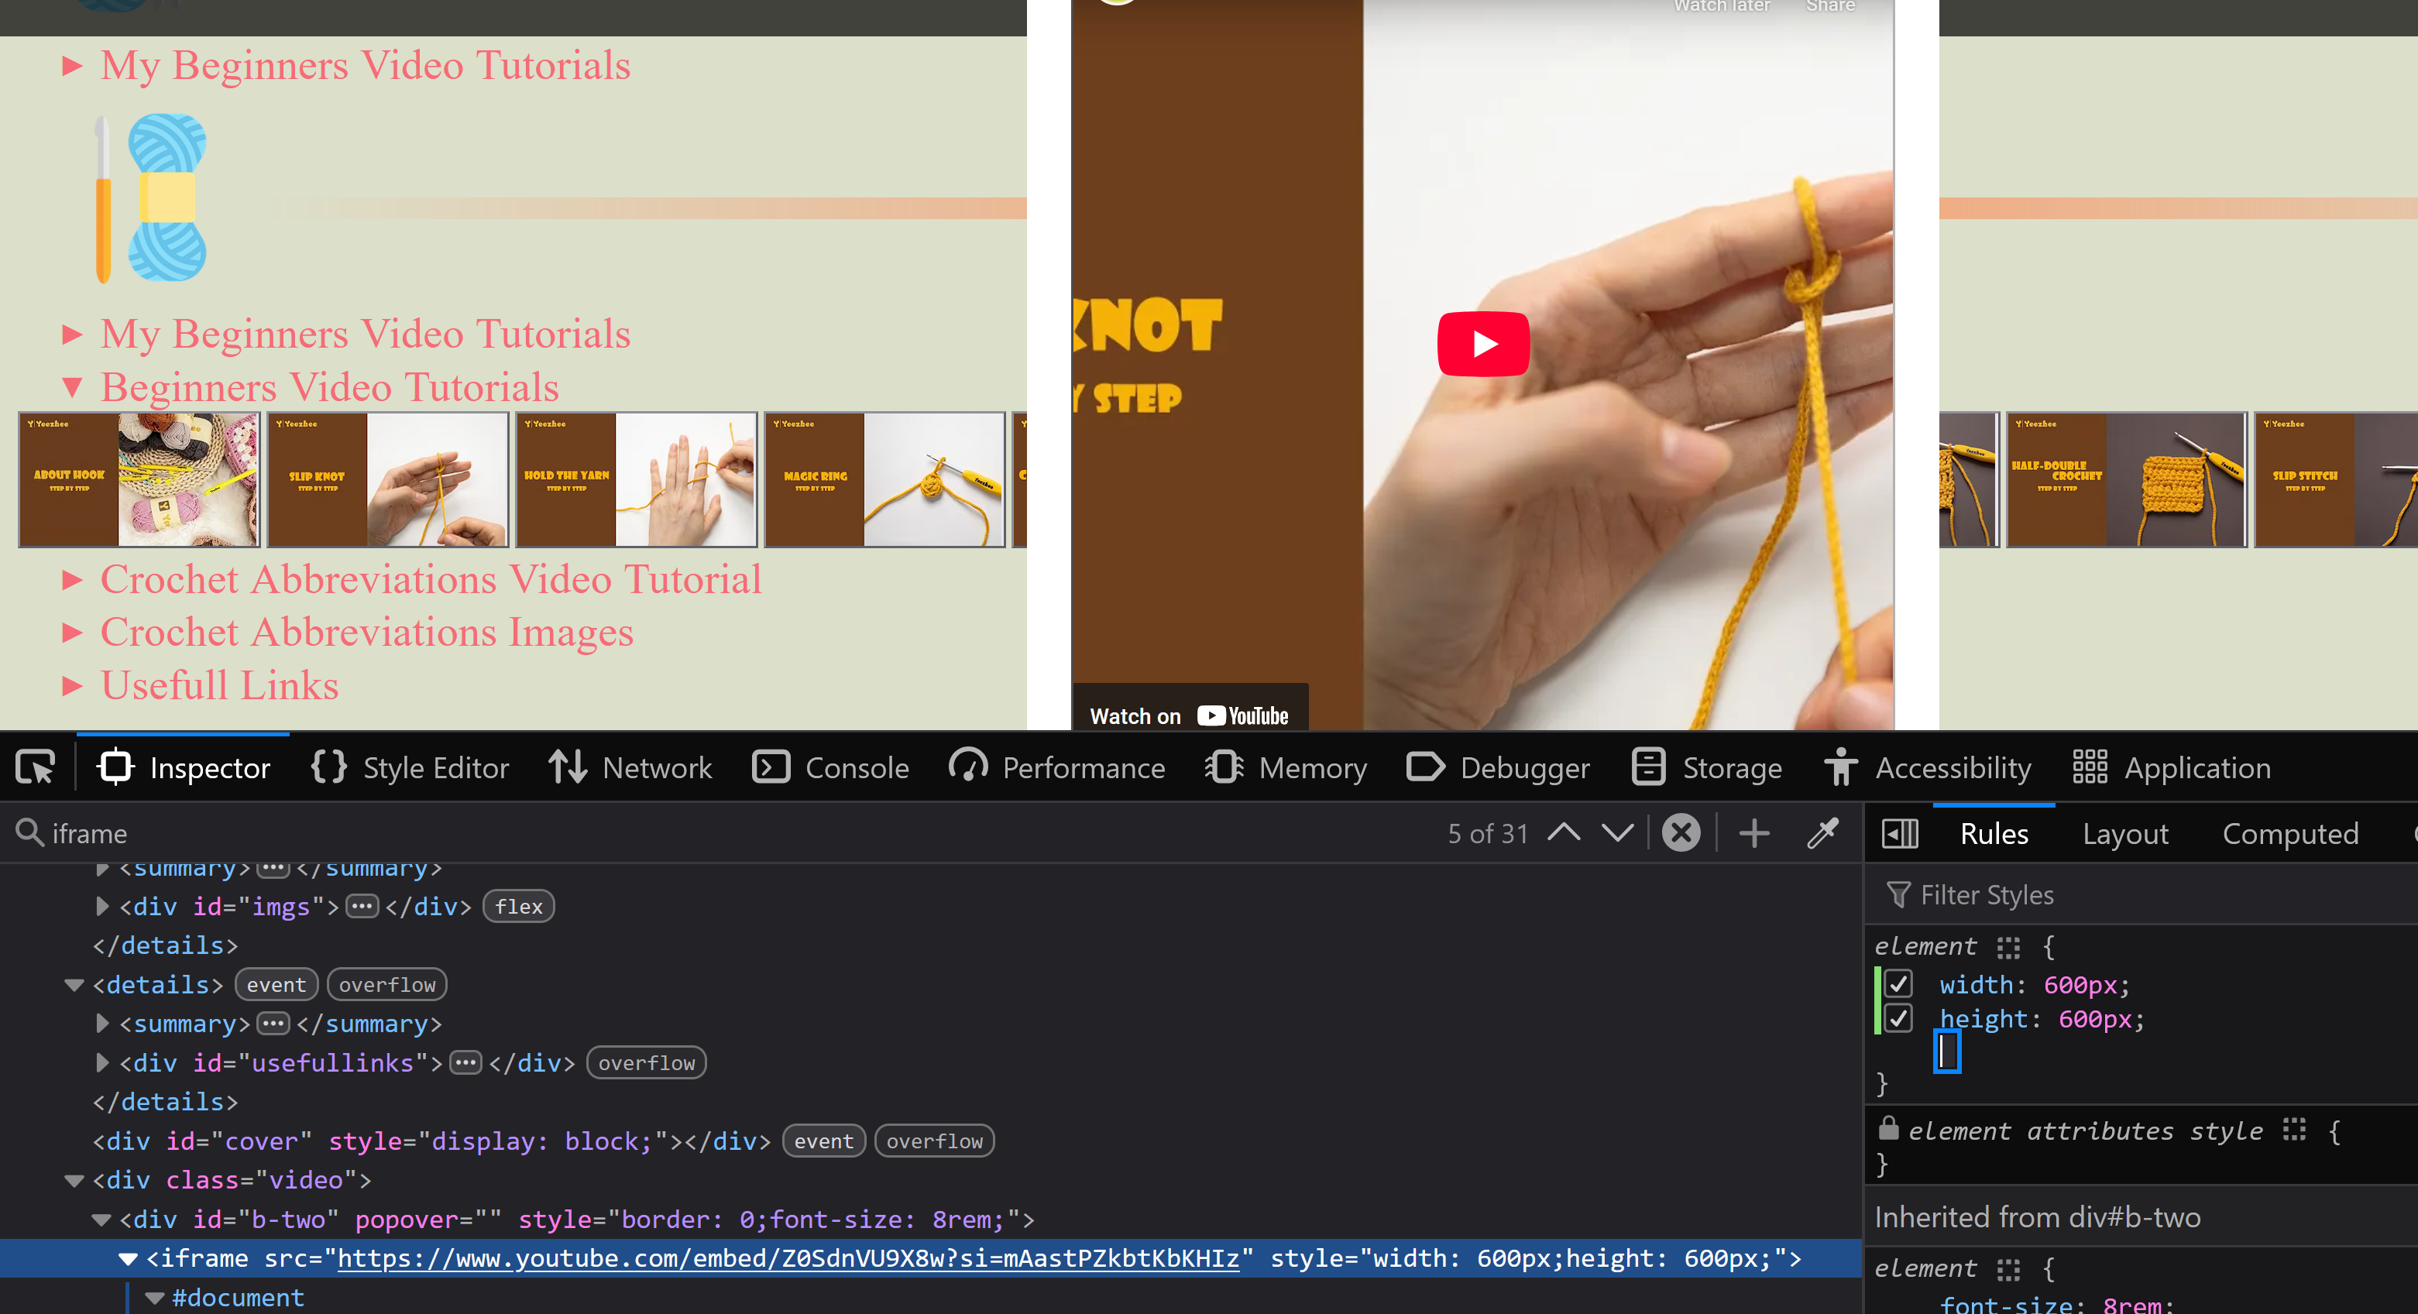Image resolution: width=2418 pixels, height=1314 pixels.
Task: Expand Crochet Abbreviations Images section
Action: (x=366, y=632)
